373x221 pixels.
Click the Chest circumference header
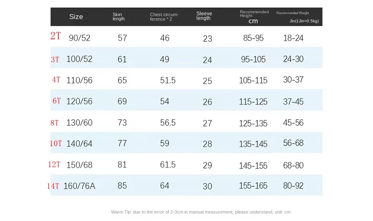tap(164, 17)
